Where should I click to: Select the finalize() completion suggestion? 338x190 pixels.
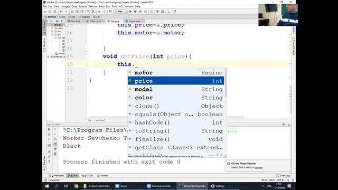point(176,139)
